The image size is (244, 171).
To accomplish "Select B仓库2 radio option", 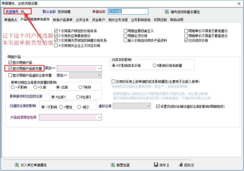I will point(78,97).
